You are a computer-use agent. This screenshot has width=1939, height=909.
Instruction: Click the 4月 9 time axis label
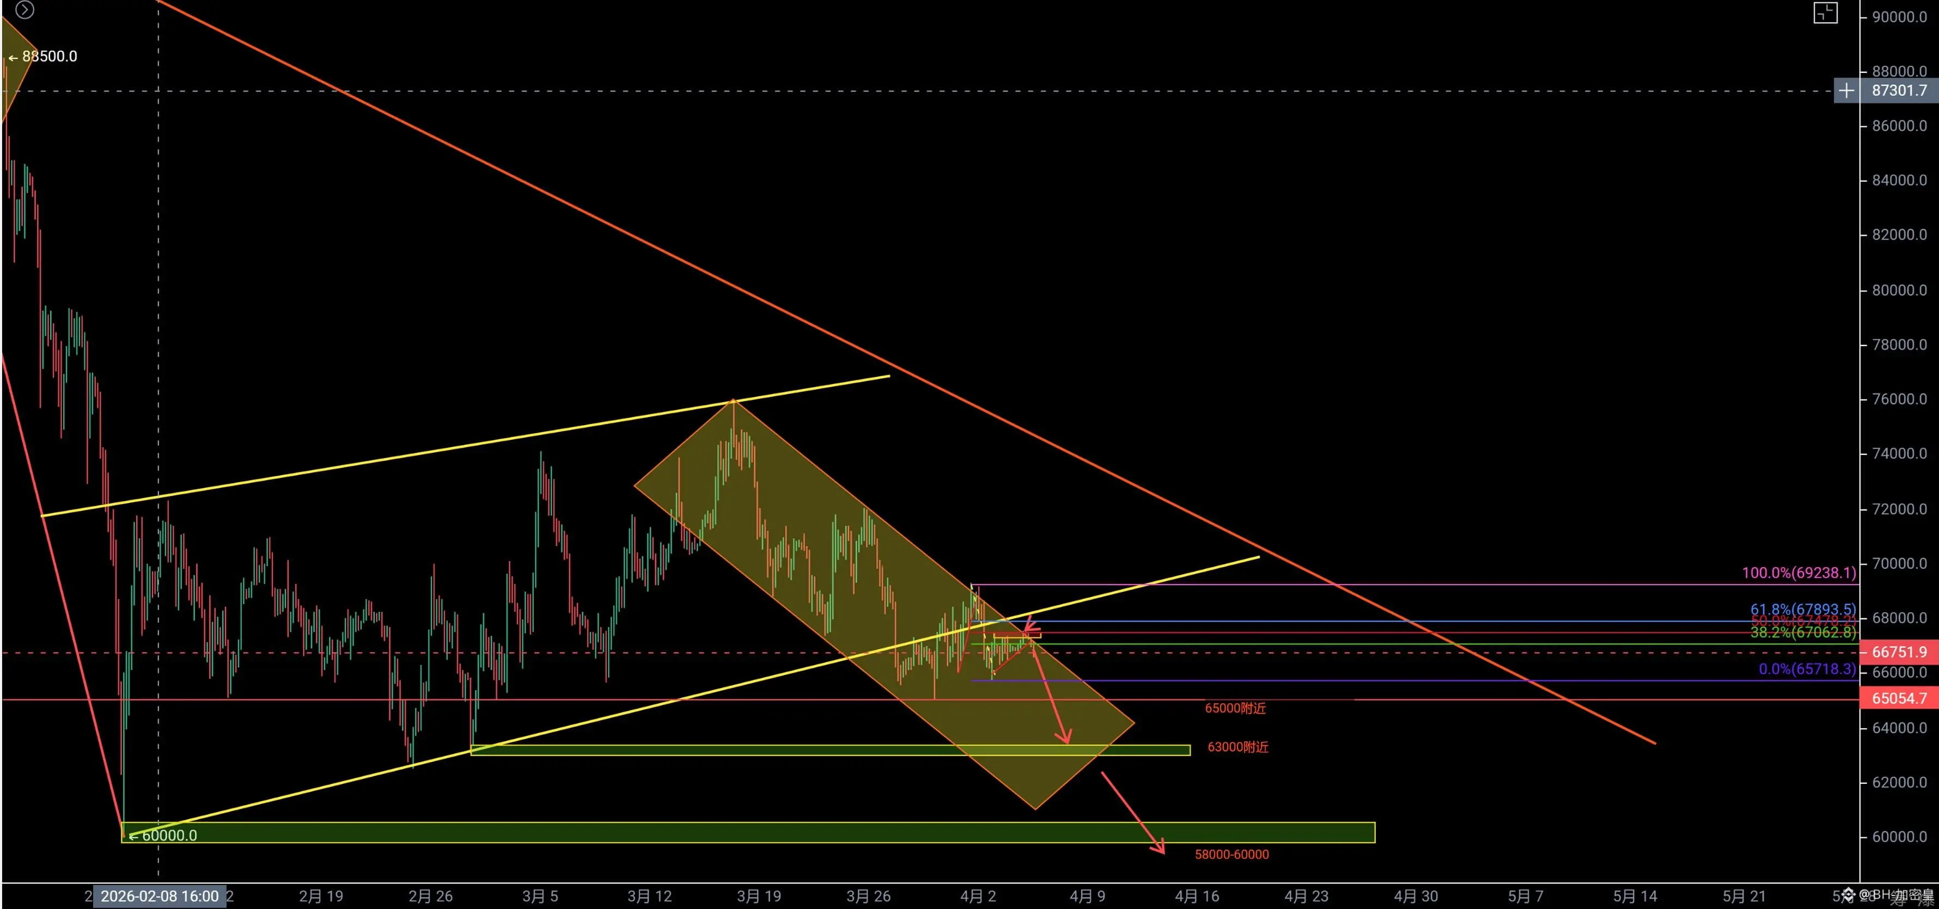1087,896
